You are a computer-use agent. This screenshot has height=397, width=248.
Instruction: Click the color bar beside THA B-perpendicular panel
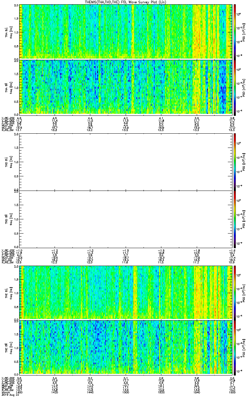235,31
